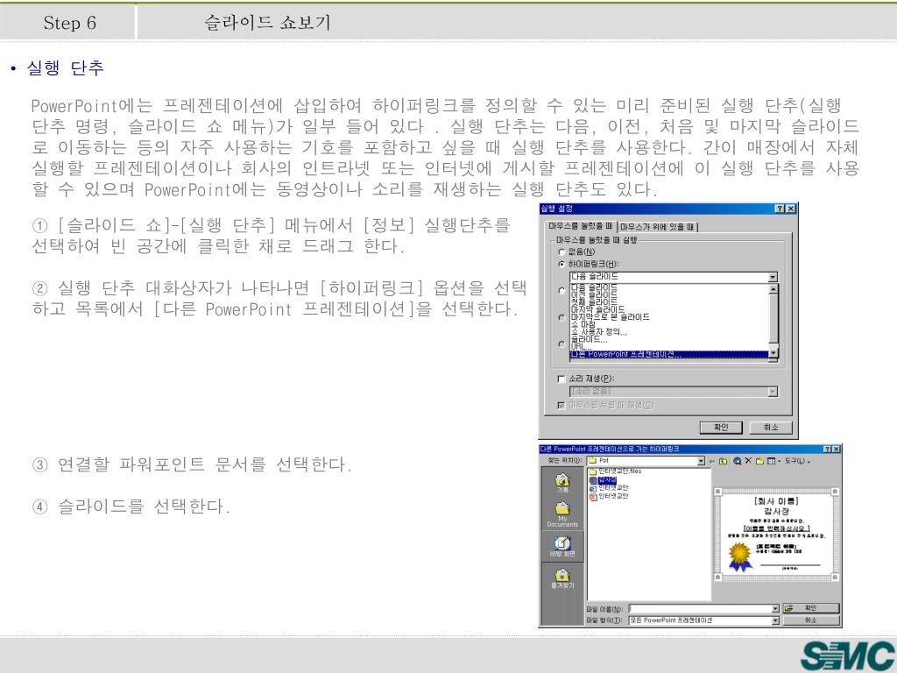Switch to the 마우스를 눌렀을 때 tab

[x=582, y=227]
